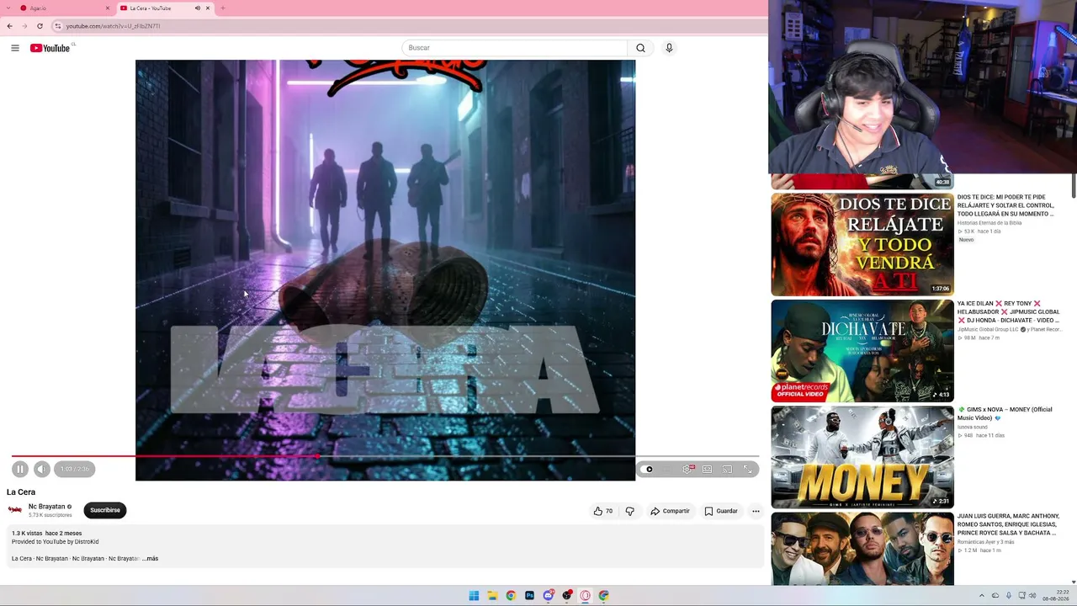The height and width of the screenshot is (606, 1077).
Task: Open taskbar clock showing 22:22
Action: point(1056,596)
